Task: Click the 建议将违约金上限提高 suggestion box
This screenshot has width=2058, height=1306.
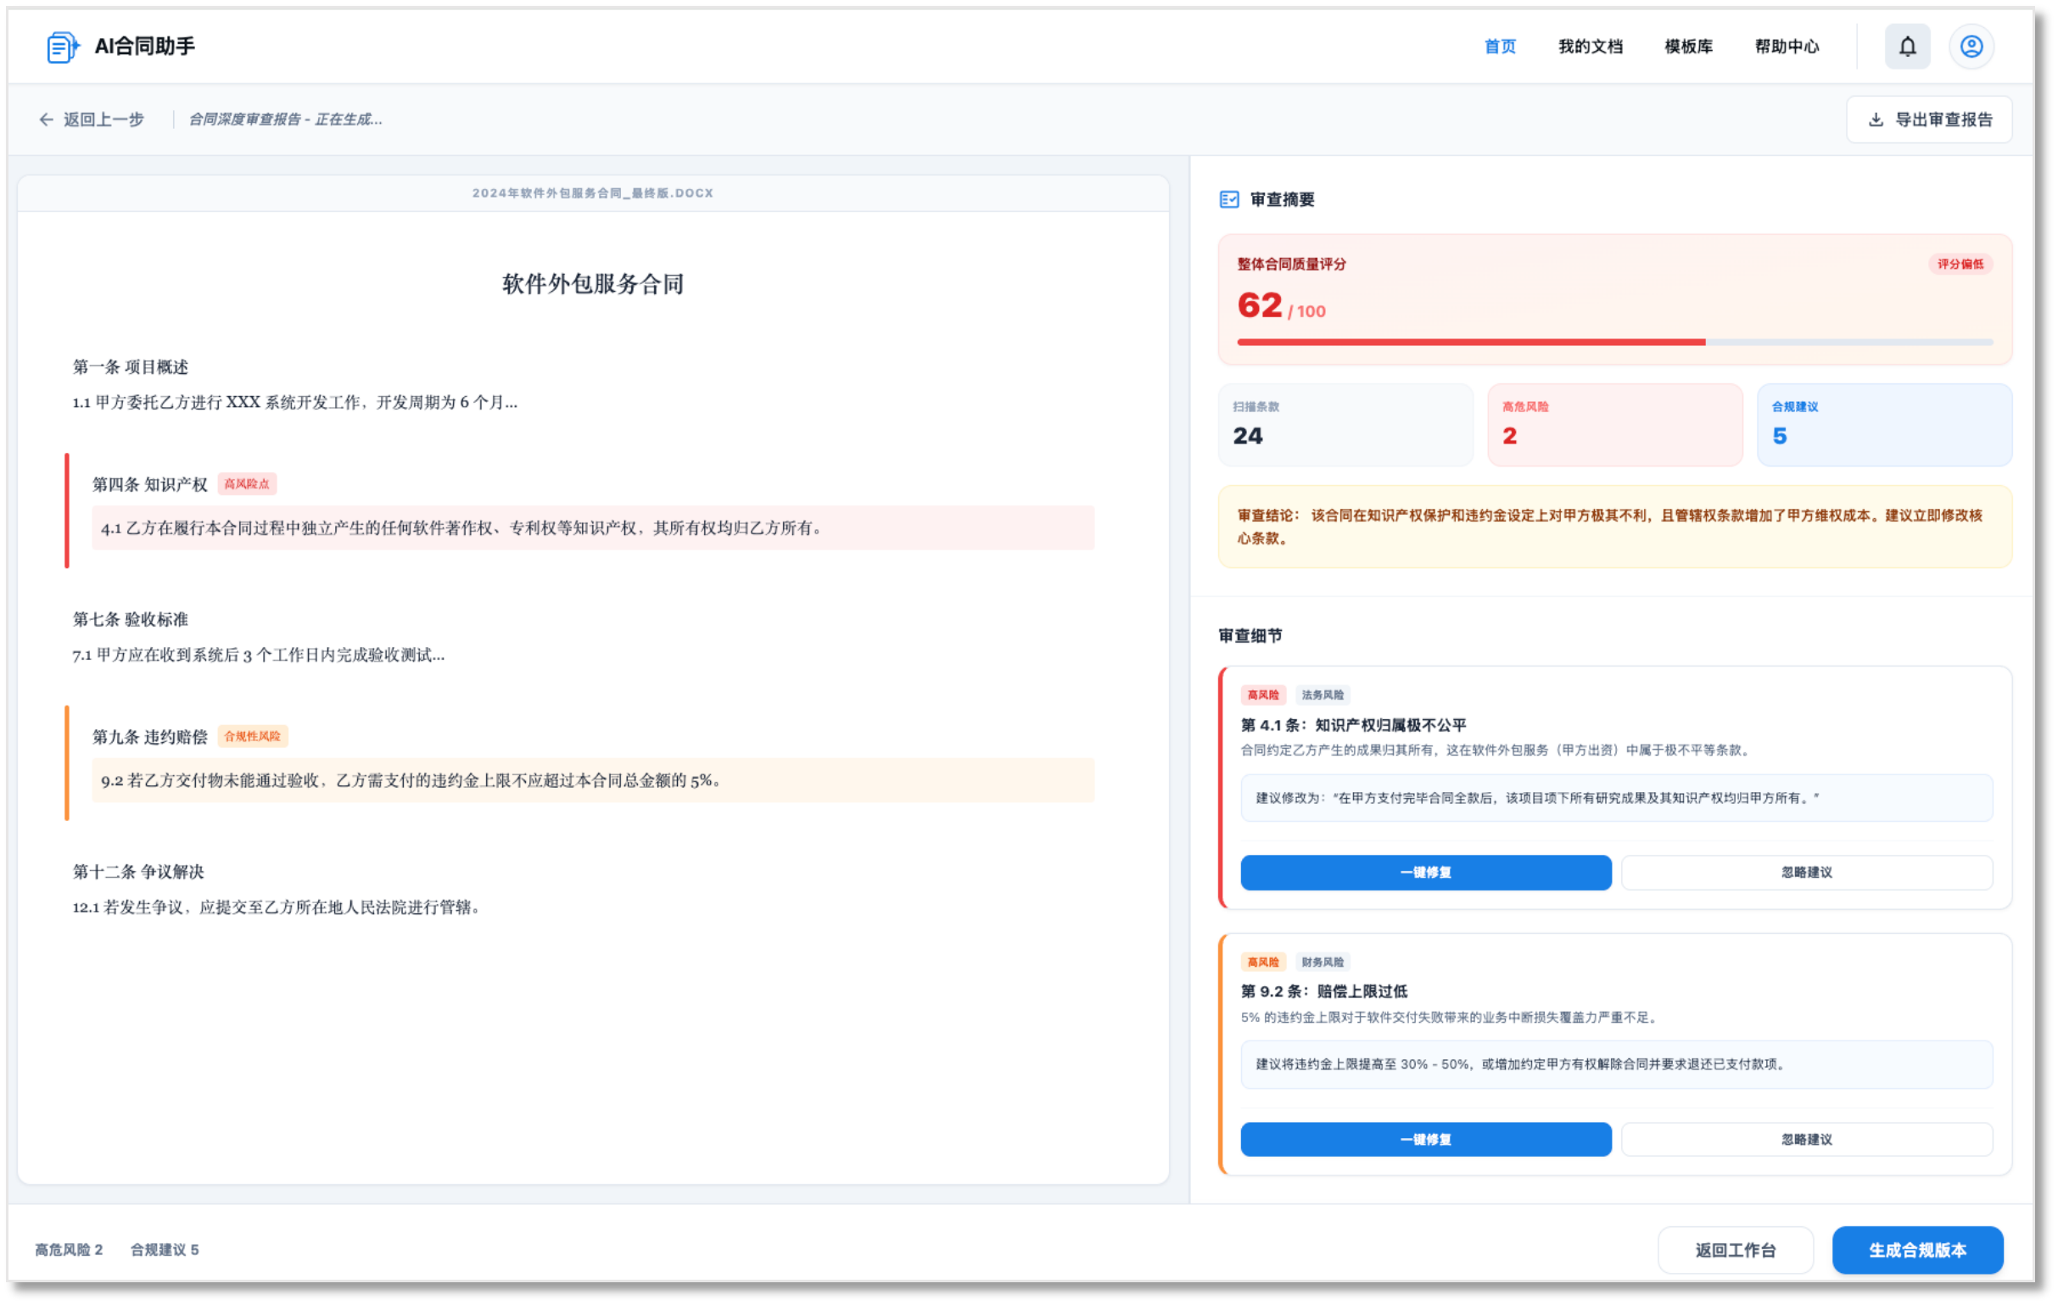Action: click(1616, 1064)
